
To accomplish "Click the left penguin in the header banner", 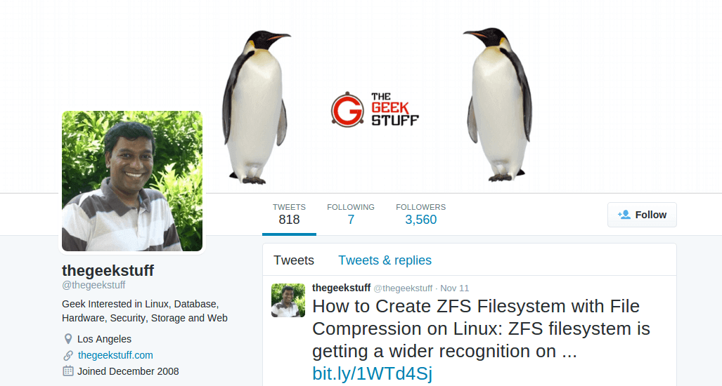I will pos(256,107).
